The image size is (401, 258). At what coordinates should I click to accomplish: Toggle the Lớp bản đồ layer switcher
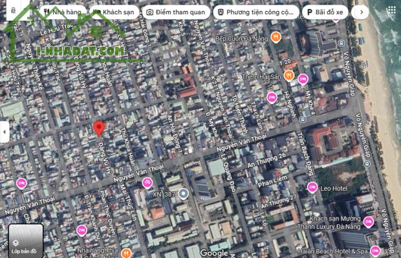click(x=26, y=241)
